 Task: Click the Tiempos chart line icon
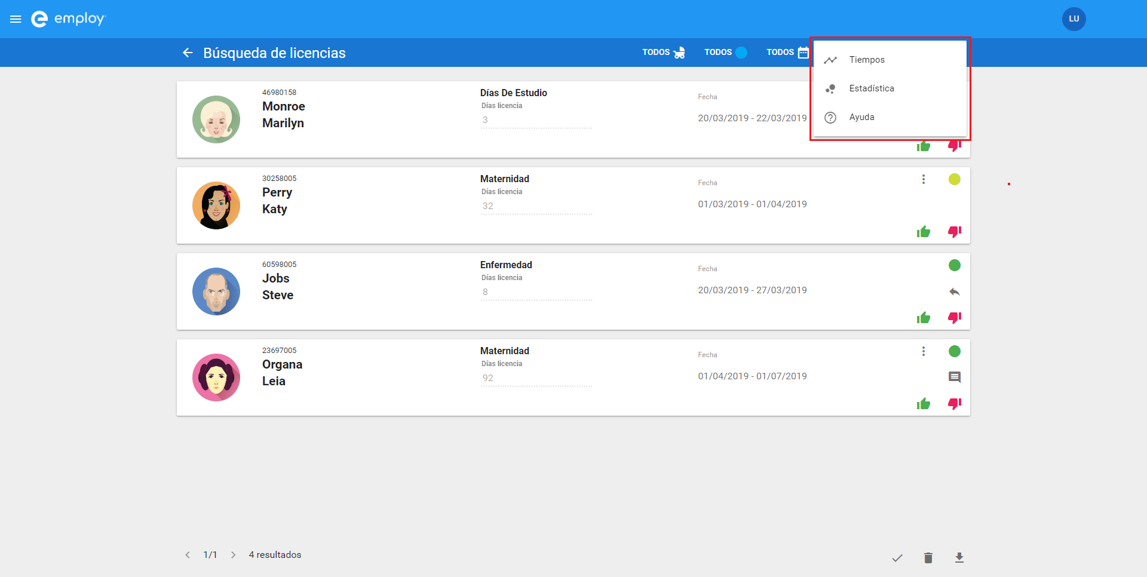tap(830, 60)
